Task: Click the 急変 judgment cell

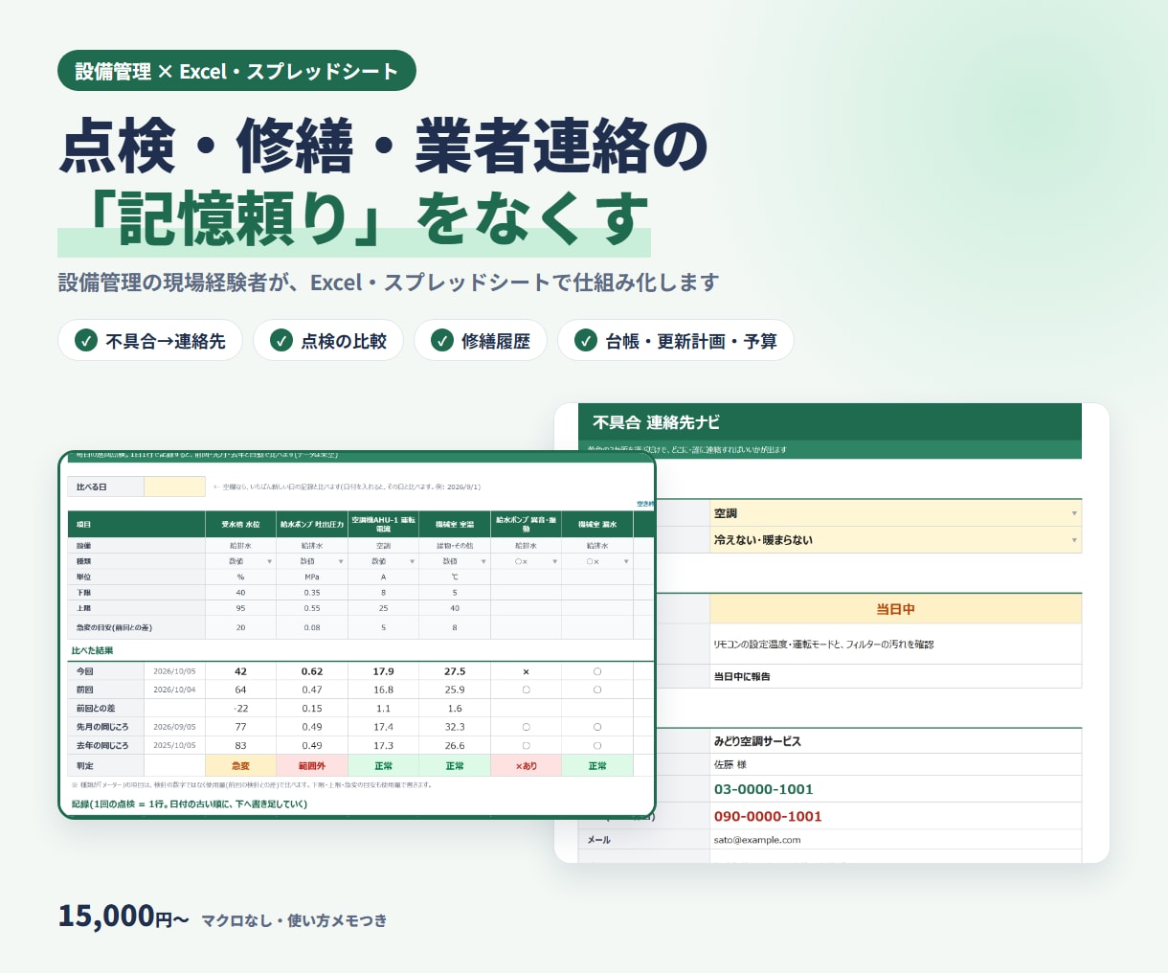Action: pyautogui.click(x=240, y=766)
